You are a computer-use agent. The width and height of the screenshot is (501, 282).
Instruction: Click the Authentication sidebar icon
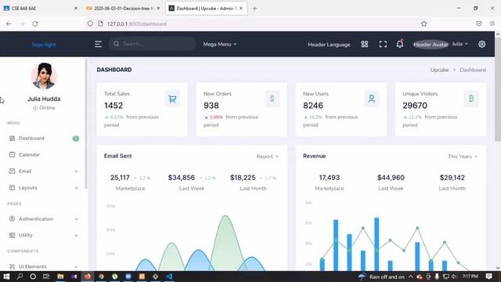pyautogui.click(x=12, y=219)
